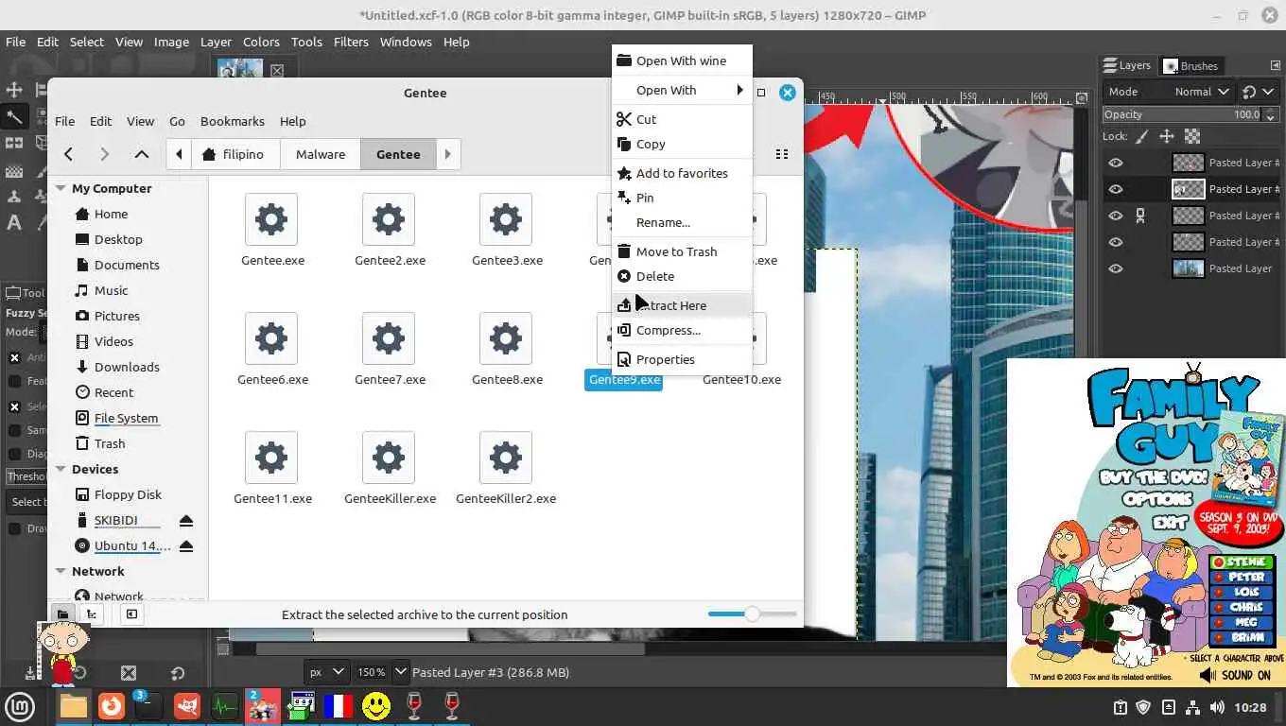
Task: Click the path bar right scroll arrow
Action: point(448,154)
